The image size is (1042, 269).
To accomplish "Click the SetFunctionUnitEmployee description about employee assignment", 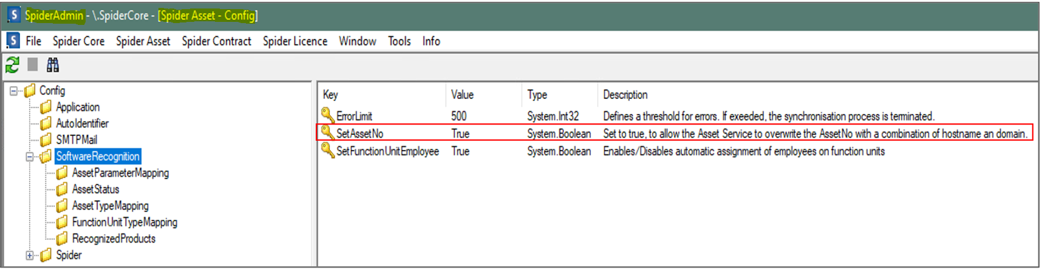I will pyautogui.click(x=743, y=151).
